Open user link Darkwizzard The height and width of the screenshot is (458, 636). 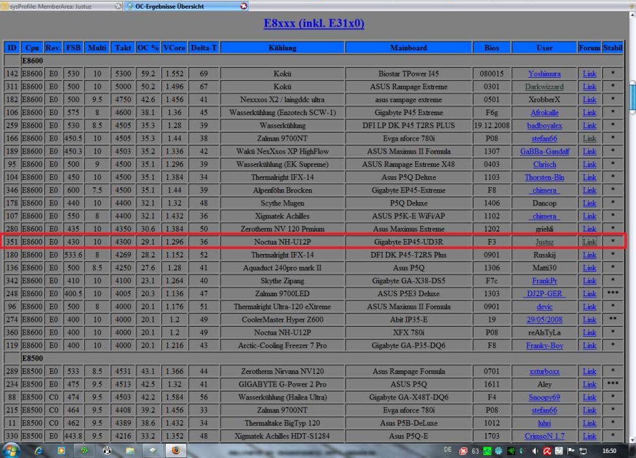(544, 86)
